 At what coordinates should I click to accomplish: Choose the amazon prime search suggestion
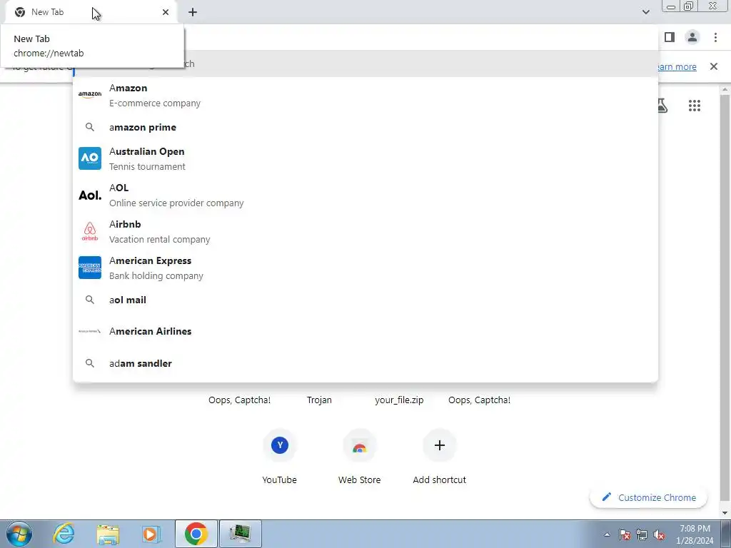pos(365,127)
